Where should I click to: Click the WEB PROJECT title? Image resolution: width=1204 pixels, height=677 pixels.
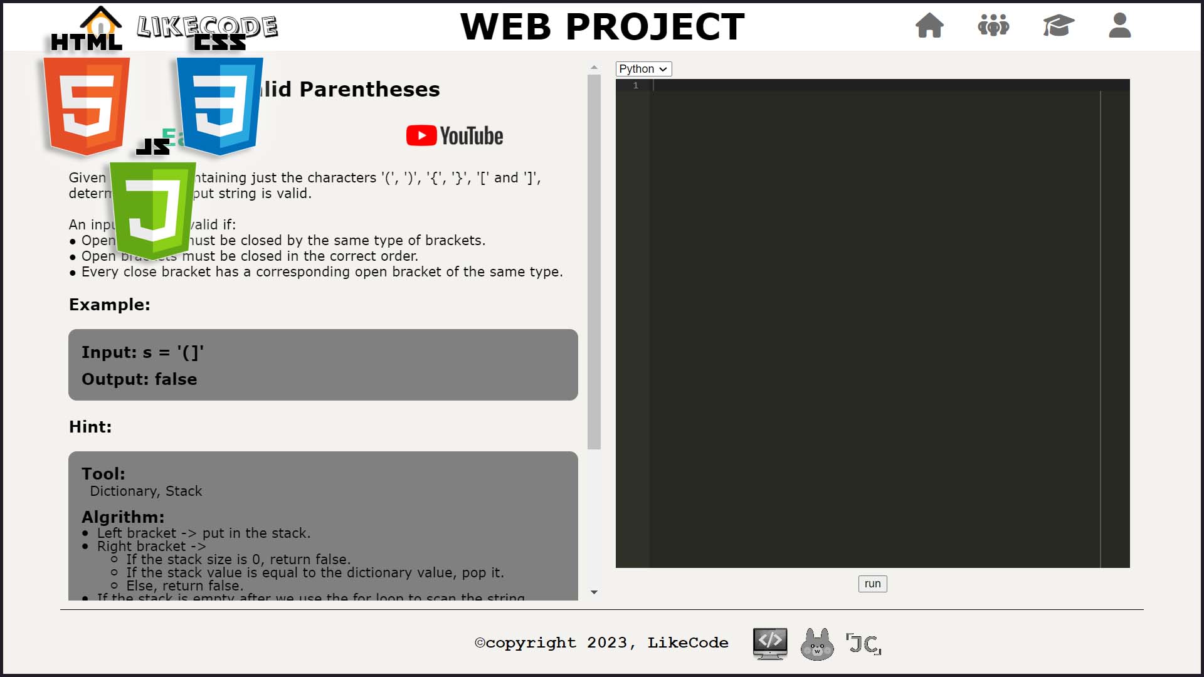[x=602, y=27]
